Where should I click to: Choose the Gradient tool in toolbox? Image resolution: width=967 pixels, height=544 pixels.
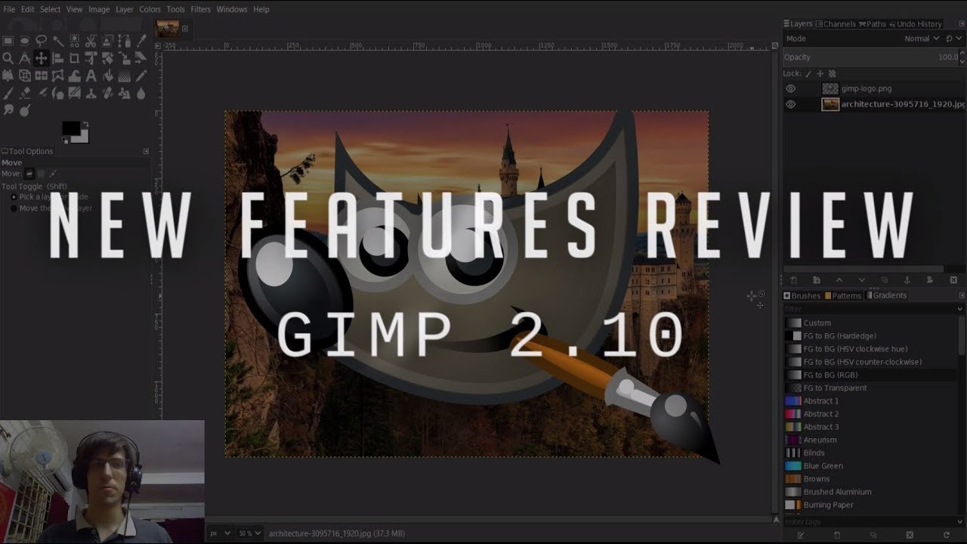(125, 76)
